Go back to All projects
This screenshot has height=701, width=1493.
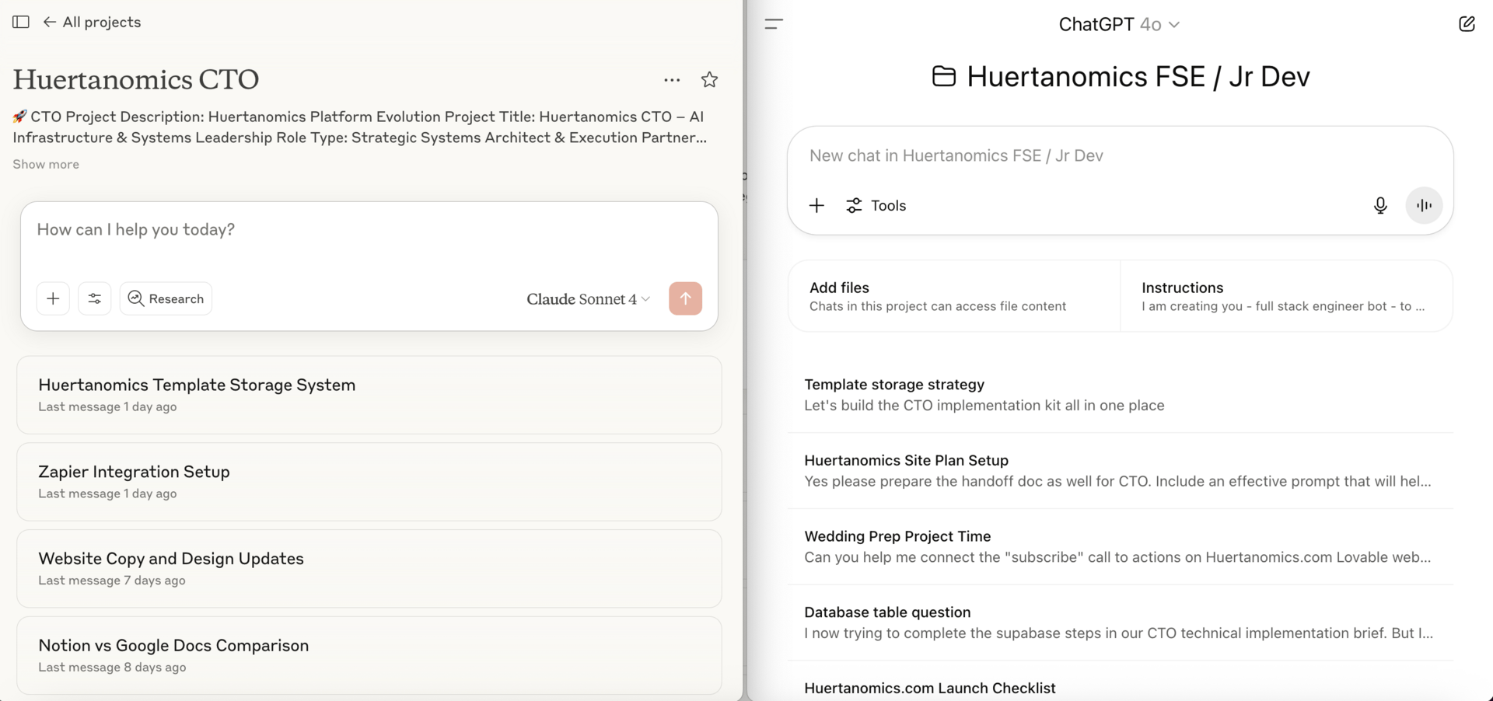(92, 22)
